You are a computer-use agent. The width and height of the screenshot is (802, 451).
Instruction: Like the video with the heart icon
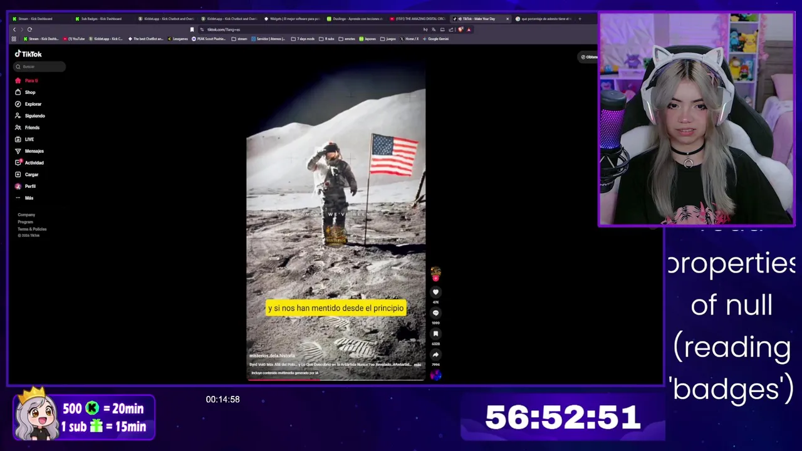(435, 292)
